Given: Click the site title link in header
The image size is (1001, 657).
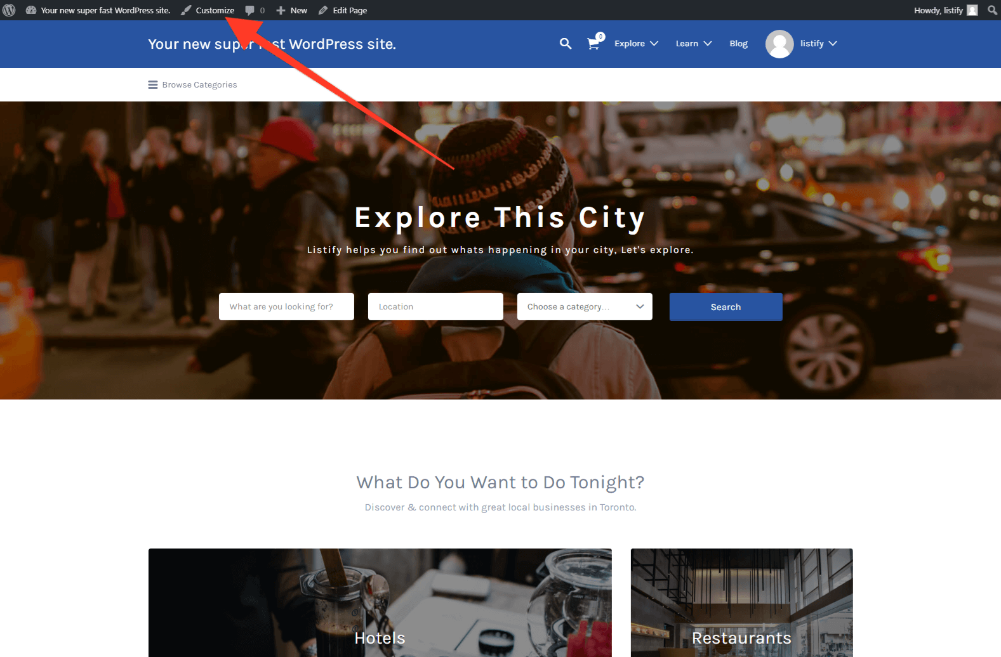Looking at the screenshot, I should click(x=272, y=44).
